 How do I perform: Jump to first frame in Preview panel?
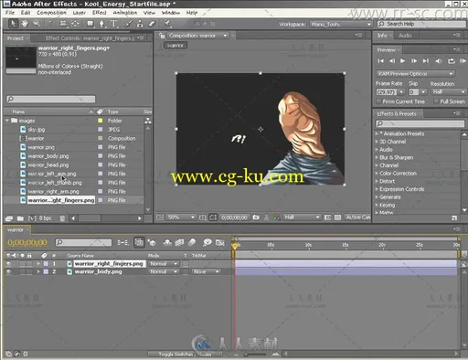click(x=380, y=61)
